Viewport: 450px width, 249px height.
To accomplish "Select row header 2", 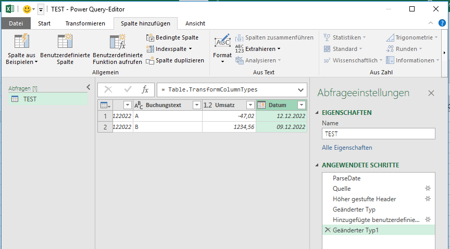I will point(105,127).
